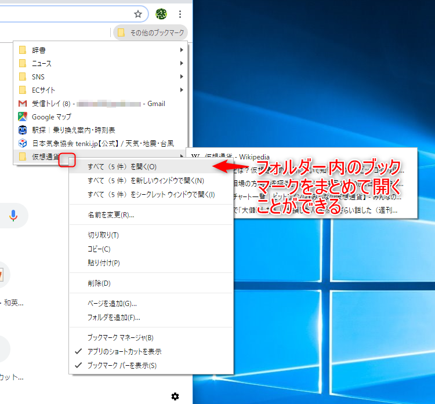The image size is (435, 404).
Task: Open Chrome's three-dot menu
Action: click(180, 14)
